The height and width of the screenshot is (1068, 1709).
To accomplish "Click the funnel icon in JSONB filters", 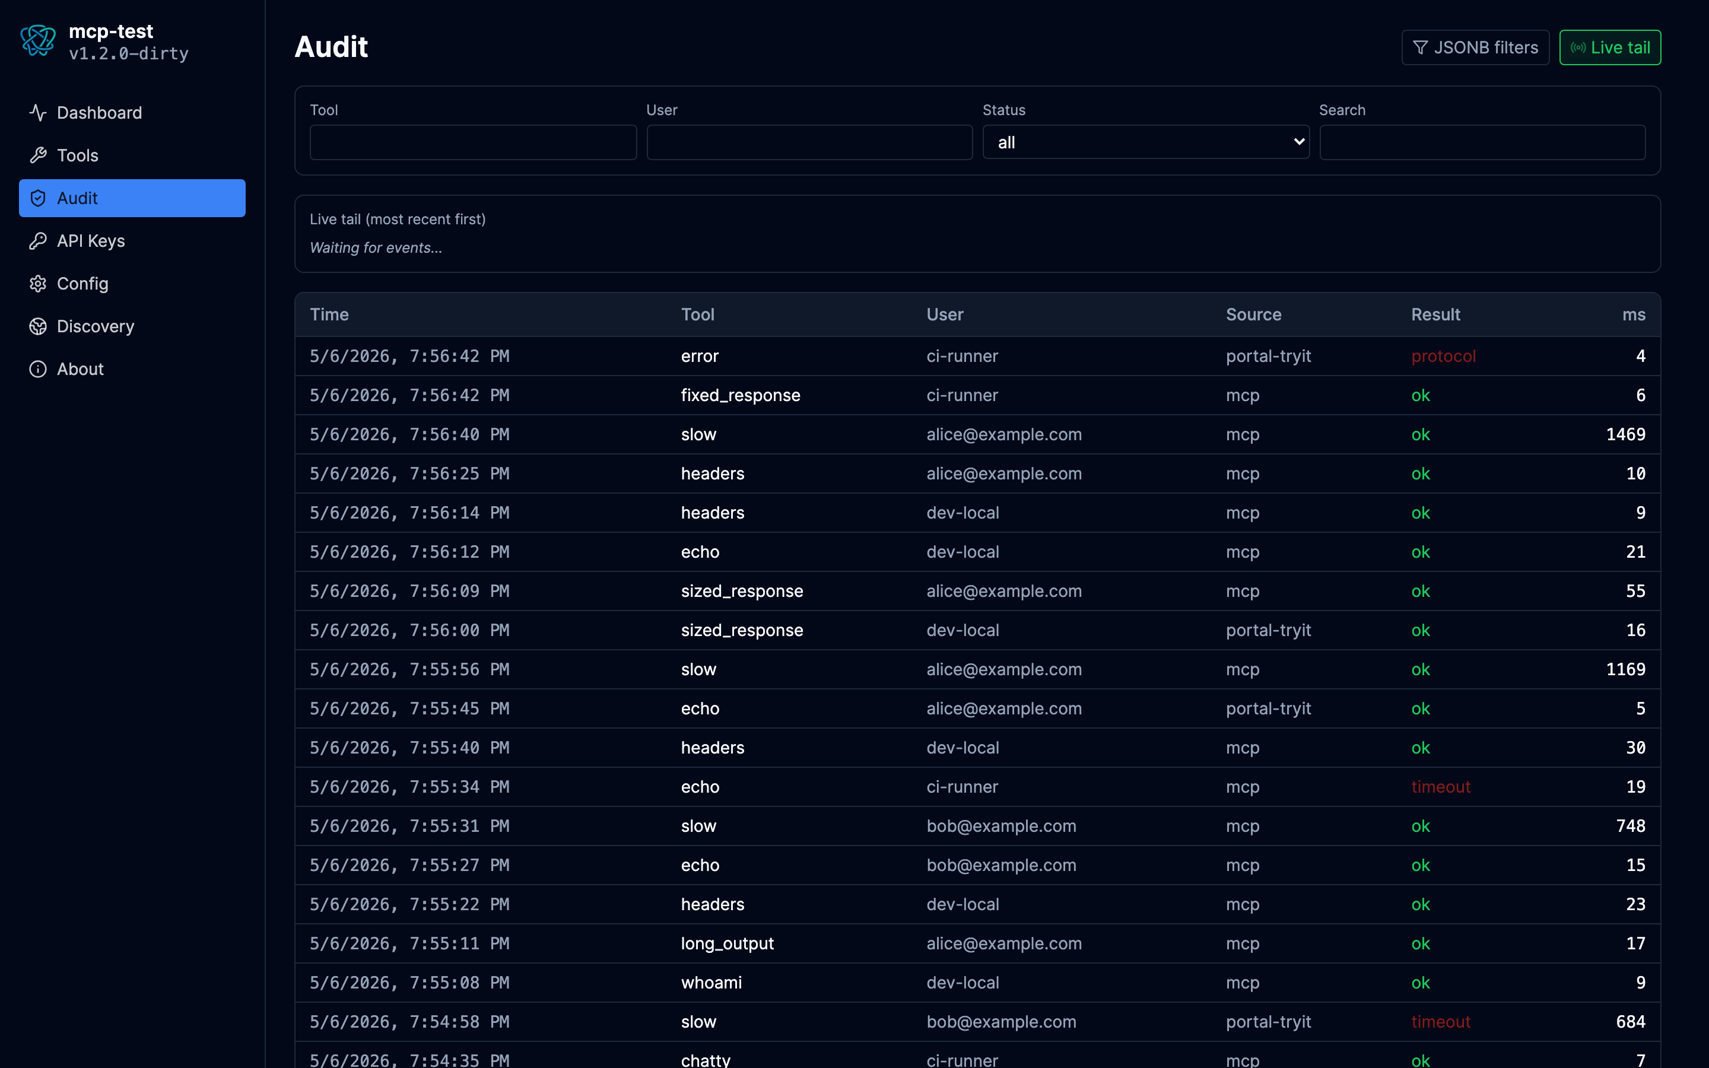I will tap(1420, 47).
